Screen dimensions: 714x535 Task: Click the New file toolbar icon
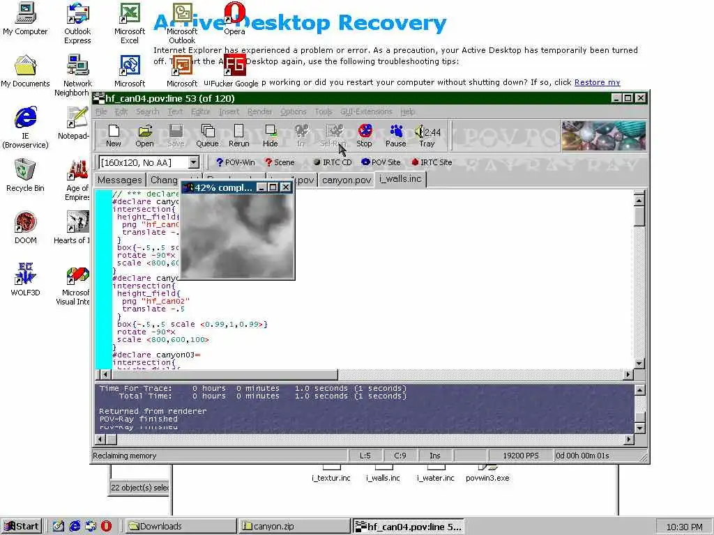[x=114, y=136]
